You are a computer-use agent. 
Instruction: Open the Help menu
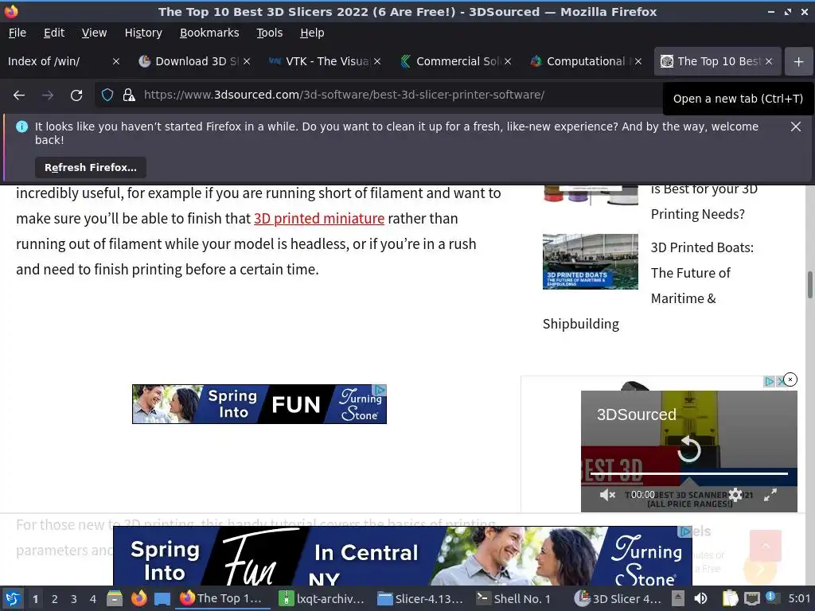click(x=312, y=33)
